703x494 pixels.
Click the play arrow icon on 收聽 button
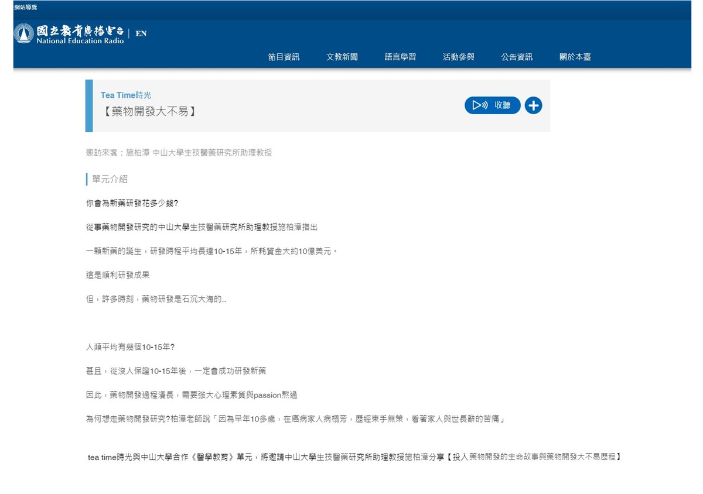tap(476, 105)
